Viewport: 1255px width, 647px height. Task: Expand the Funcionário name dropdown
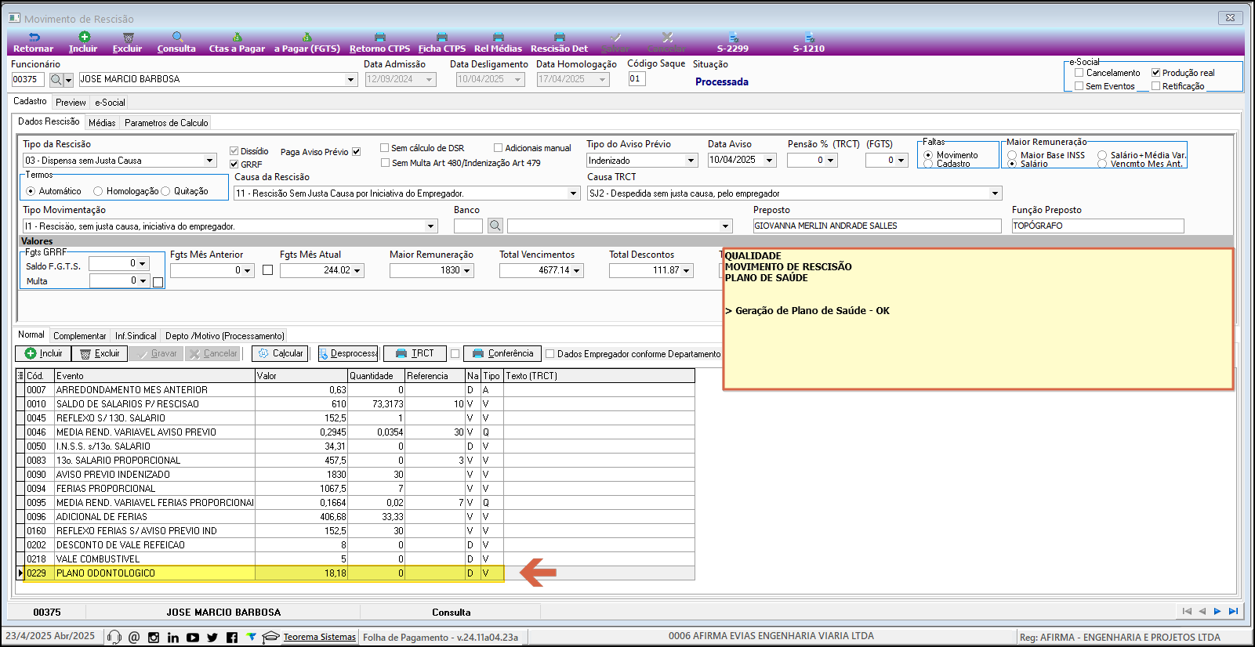click(350, 80)
